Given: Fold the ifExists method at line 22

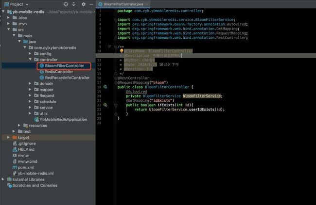Looking at the screenshot, I should 116,105.
